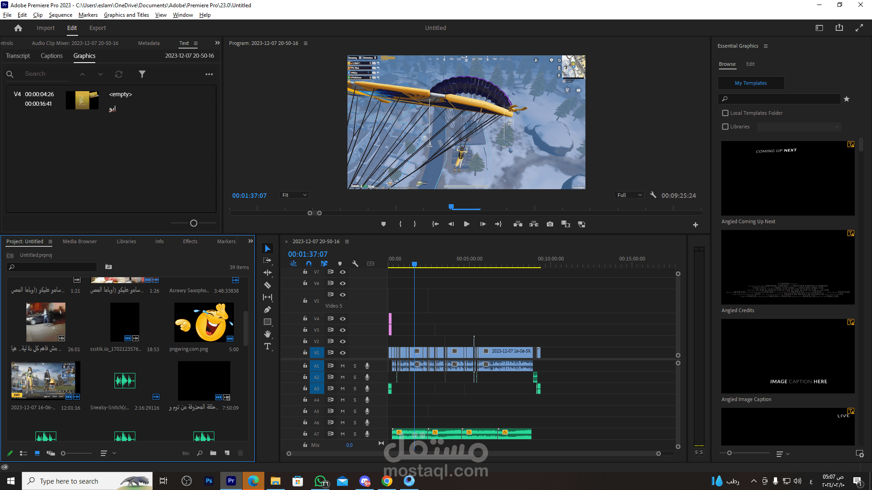
Task: Toggle Linked Selection in timeline
Action: coord(324,264)
